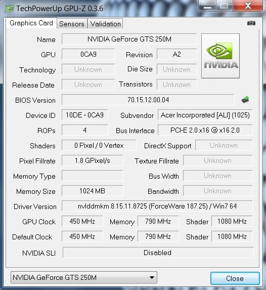
Task: Click the Close button
Action: 235,278
